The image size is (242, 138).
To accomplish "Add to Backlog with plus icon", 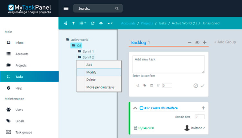I will [x=205, y=42].
